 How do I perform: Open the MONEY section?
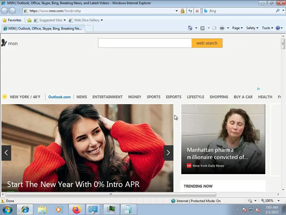135,97
